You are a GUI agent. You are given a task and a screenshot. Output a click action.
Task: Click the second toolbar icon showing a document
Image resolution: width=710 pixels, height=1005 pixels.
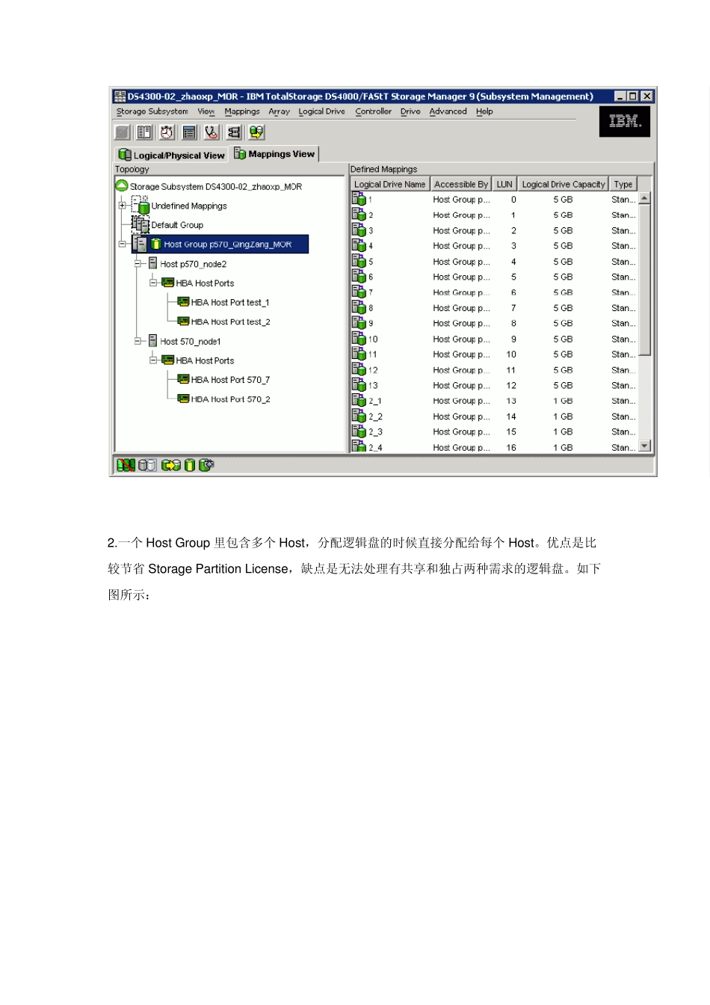click(x=145, y=132)
